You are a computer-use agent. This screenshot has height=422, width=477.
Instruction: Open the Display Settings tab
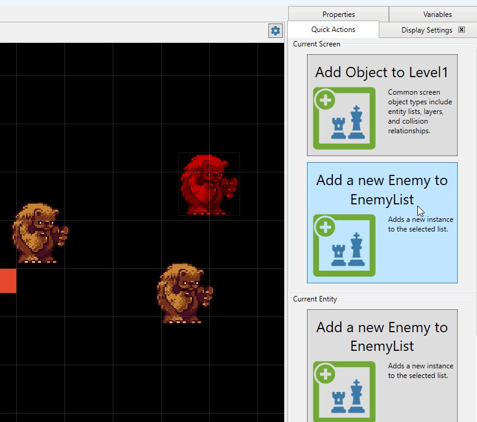[x=426, y=30]
